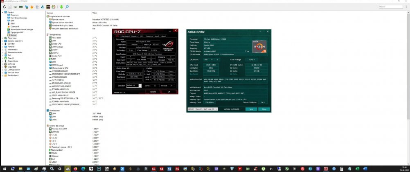The image size is (410, 172).
Task: Select Overclock tree item
Action: 15,27
